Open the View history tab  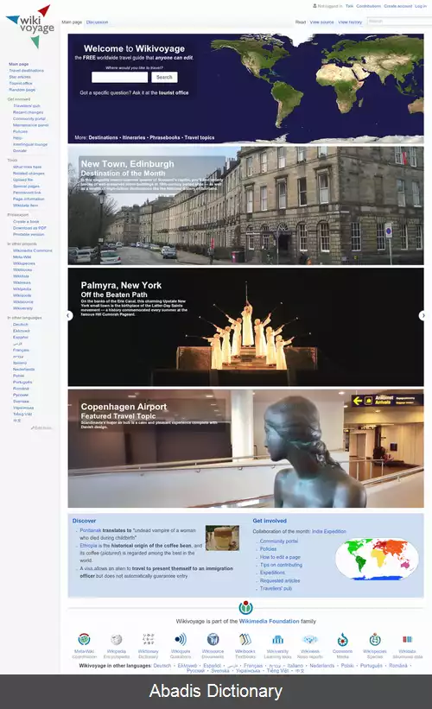point(350,22)
